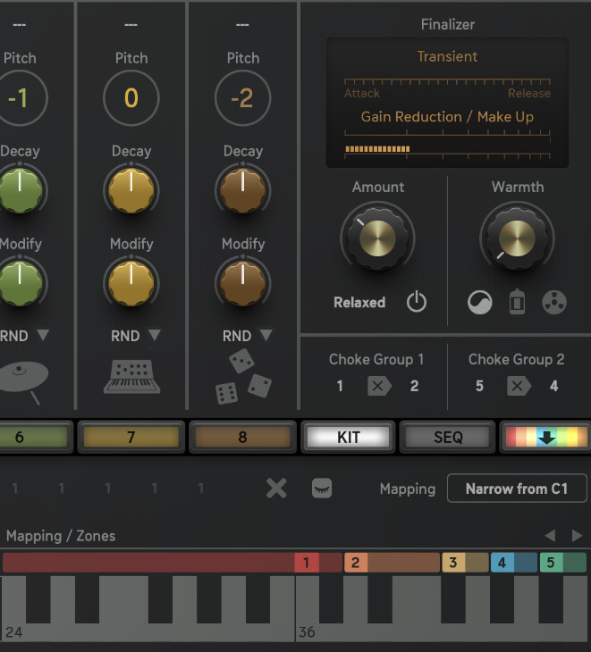Select pad 8 button
Viewport: 591px width, 652px height.
click(x=242, y=437)
